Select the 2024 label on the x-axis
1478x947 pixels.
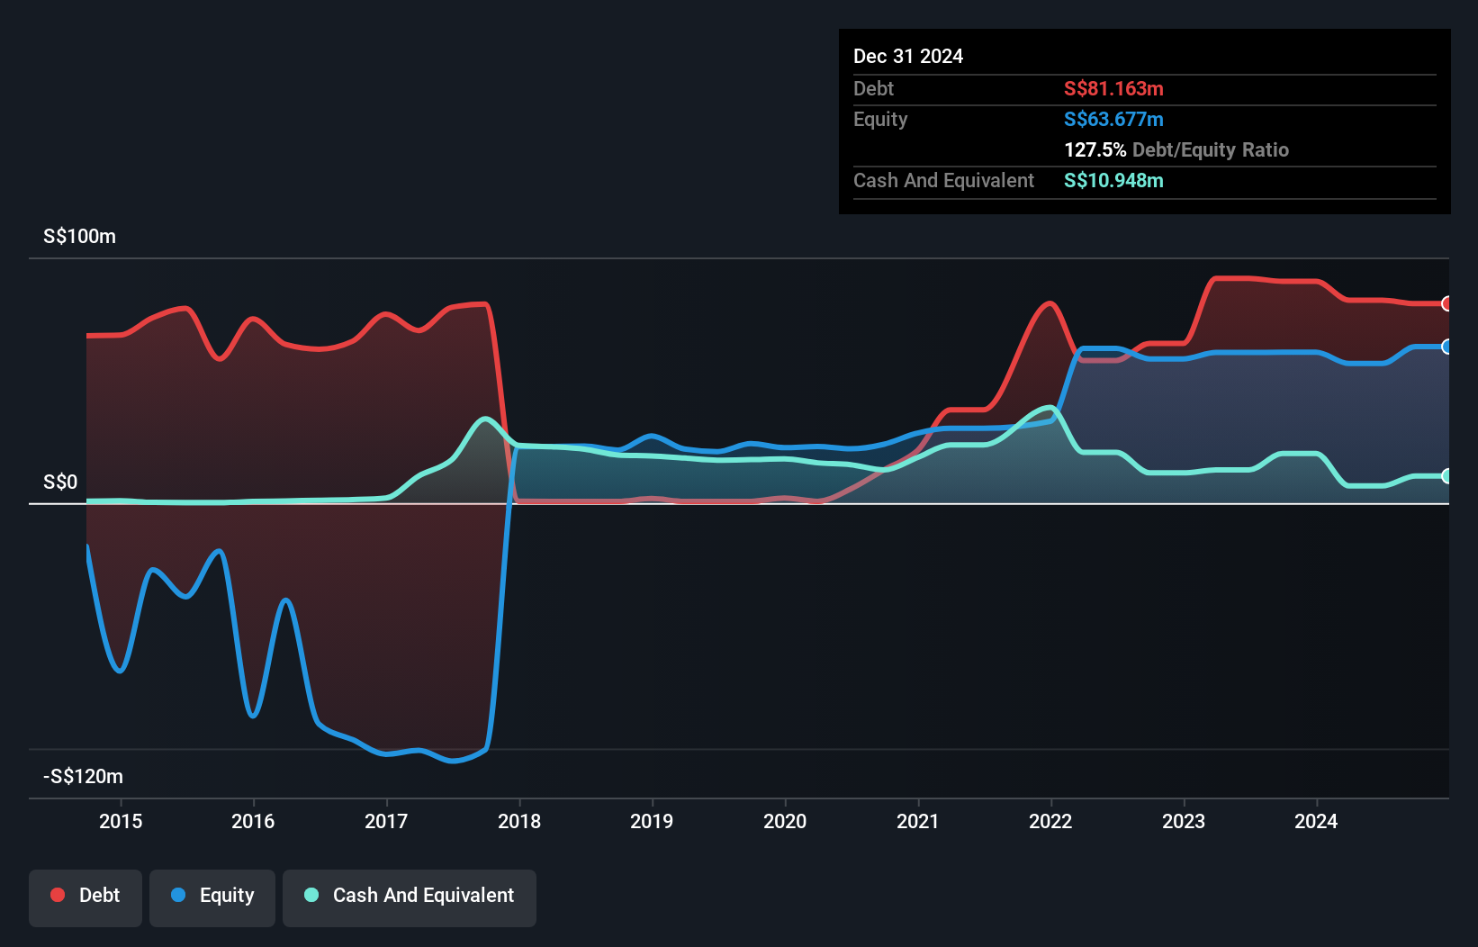(x=1316, y=821)
